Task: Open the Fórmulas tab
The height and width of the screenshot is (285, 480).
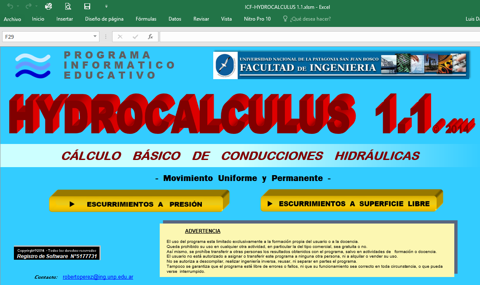Action: click(146, 19)
